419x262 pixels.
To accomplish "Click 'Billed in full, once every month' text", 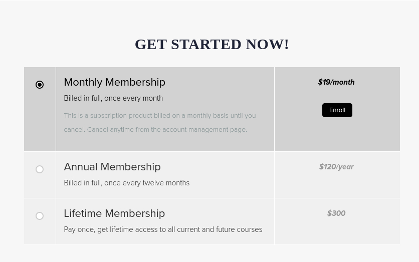I will point(113,98).
